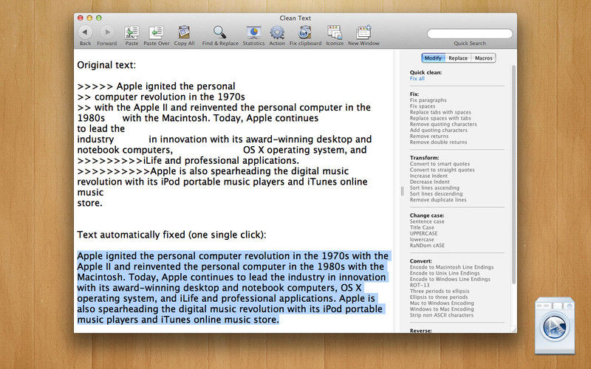
Task: Click in the Quick Search field
Action: (470, 34)
